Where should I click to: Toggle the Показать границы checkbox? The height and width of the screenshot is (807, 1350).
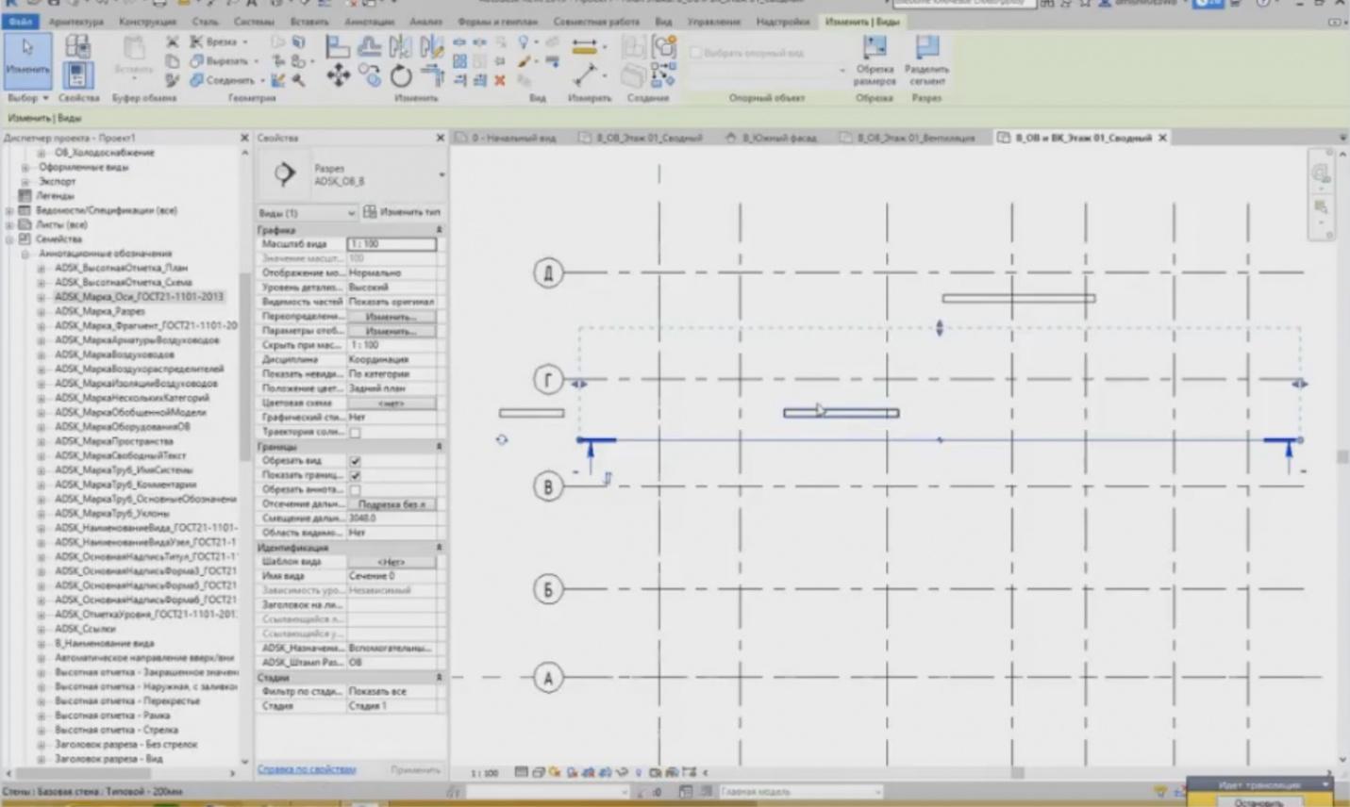tap(355, 475)
